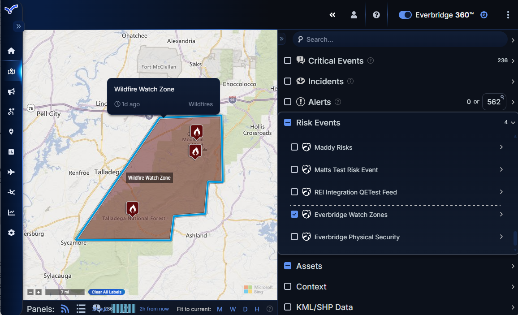
Task: Check the Alerts checkbox
Action: point(288,102)
